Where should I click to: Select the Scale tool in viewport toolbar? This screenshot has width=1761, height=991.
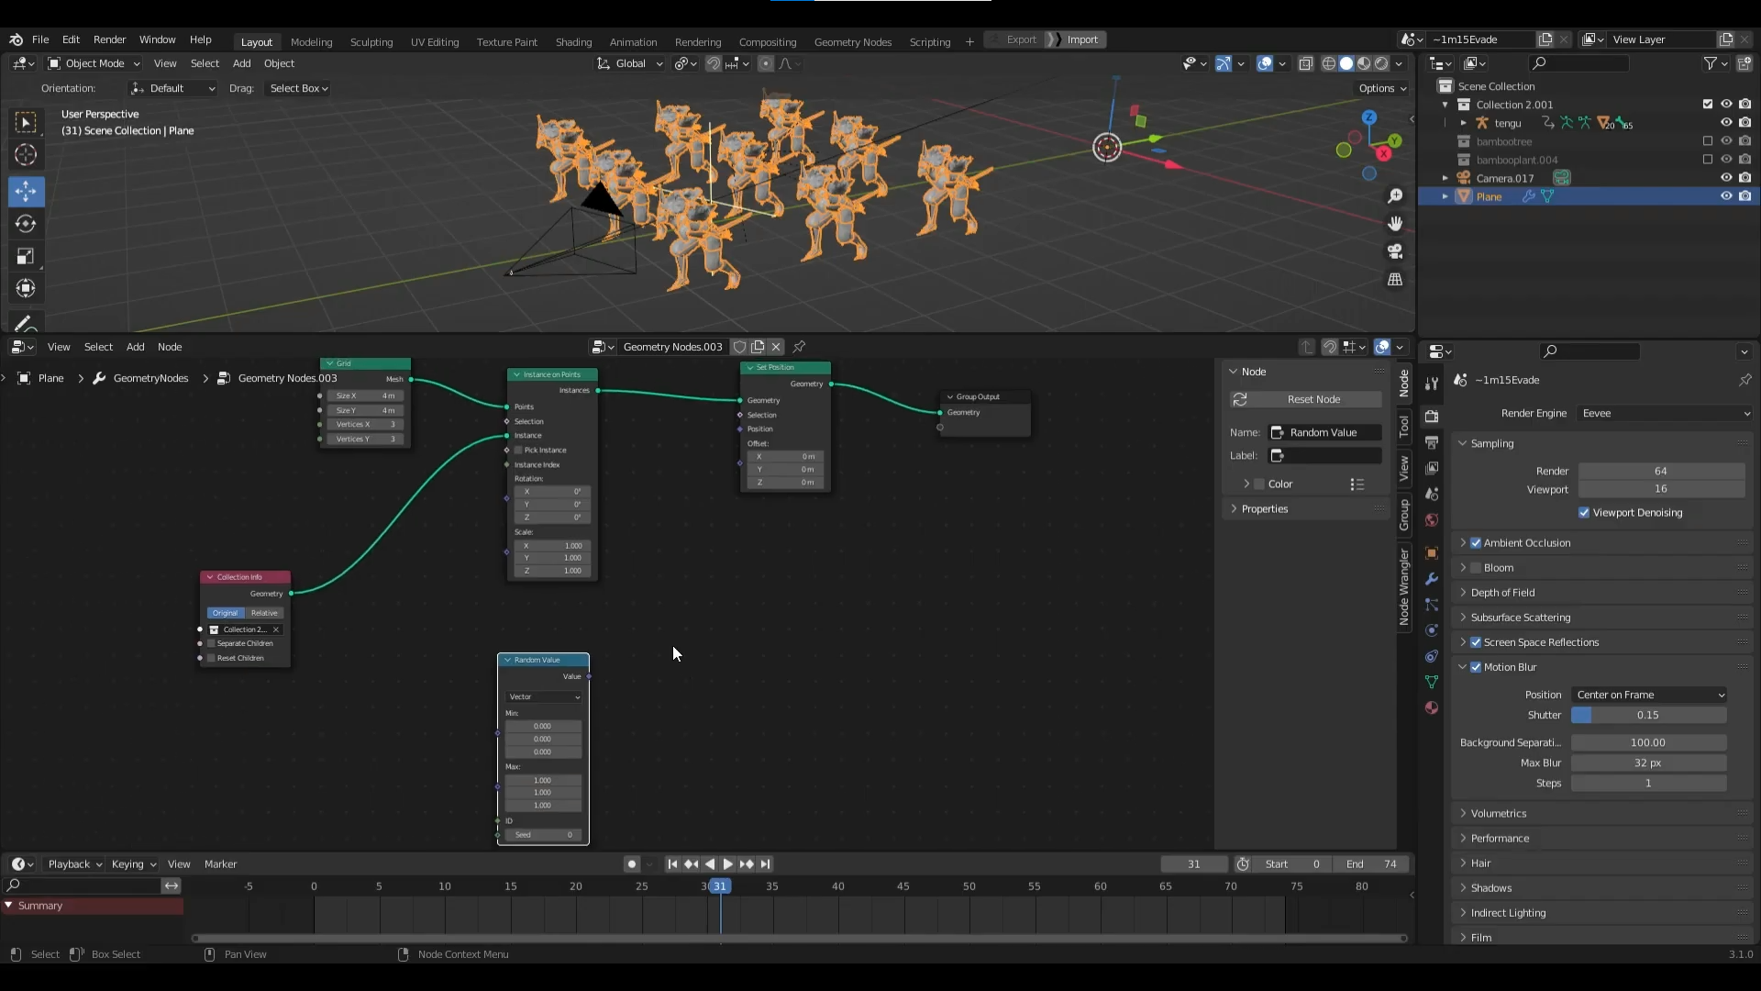25,256
